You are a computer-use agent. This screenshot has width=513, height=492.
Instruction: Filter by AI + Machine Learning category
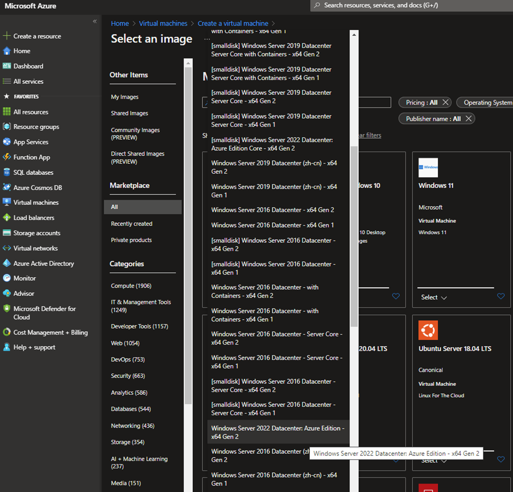[x=139, y=463]
